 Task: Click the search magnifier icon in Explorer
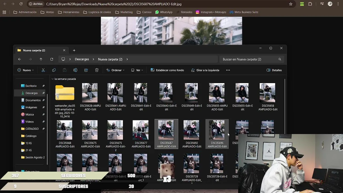point(280,59)
